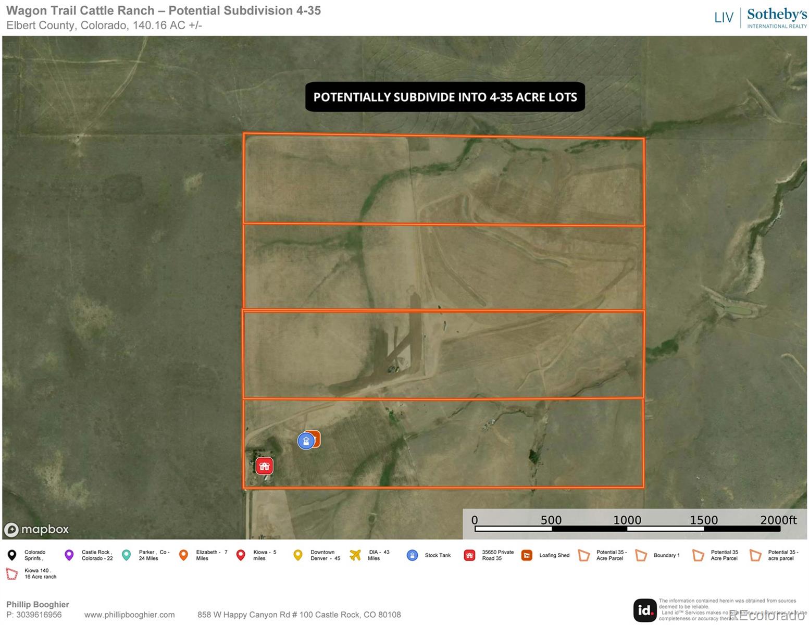
Task: Click the Boundary 1 legend polygon icon
Action: click(x=641, y=555)
